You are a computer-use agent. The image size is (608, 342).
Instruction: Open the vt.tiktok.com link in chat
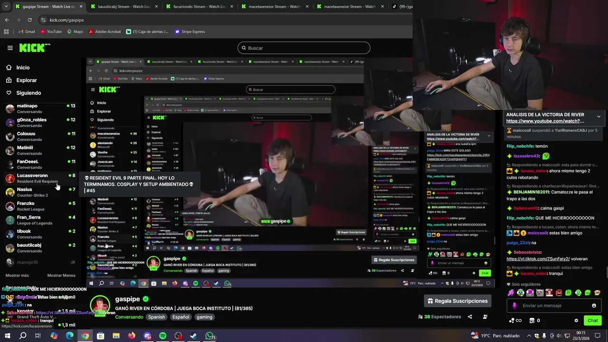pyautogui.click(x=538, y=259)
